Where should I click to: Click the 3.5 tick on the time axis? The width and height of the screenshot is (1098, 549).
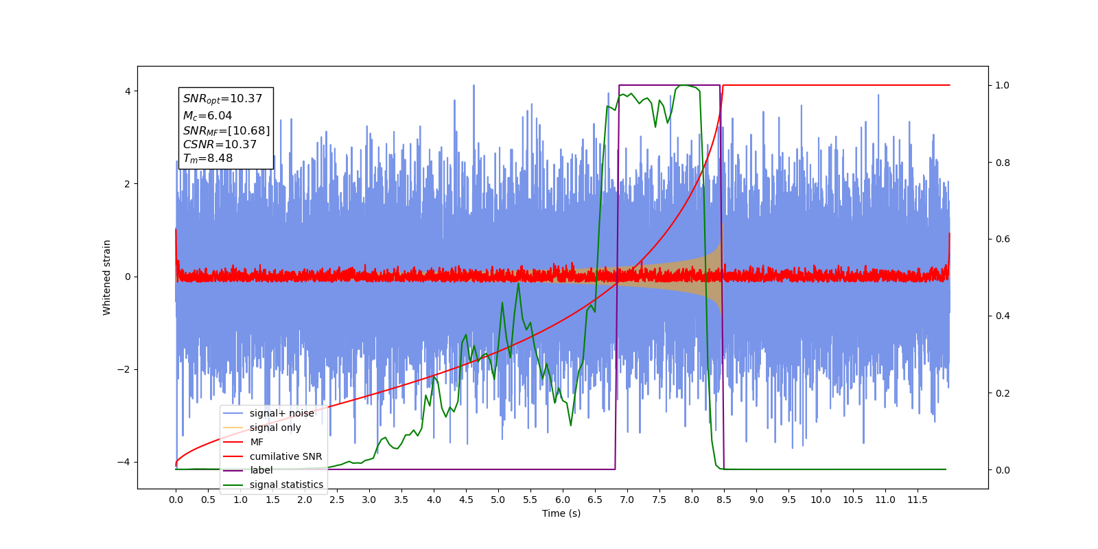401,500
